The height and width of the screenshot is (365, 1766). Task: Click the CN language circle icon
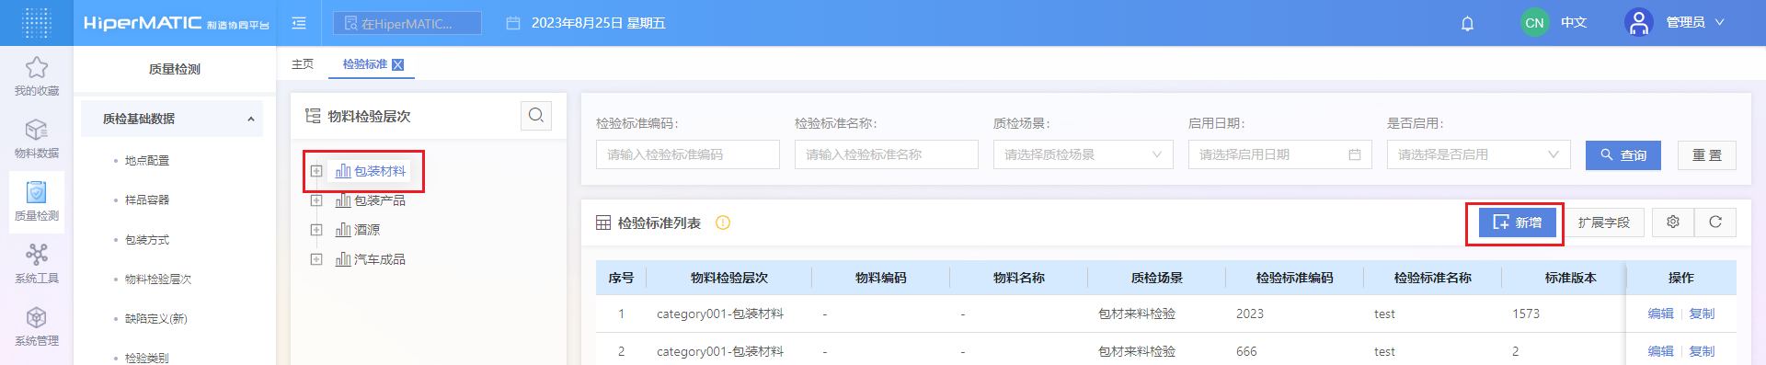click(x=1534, y=23)
